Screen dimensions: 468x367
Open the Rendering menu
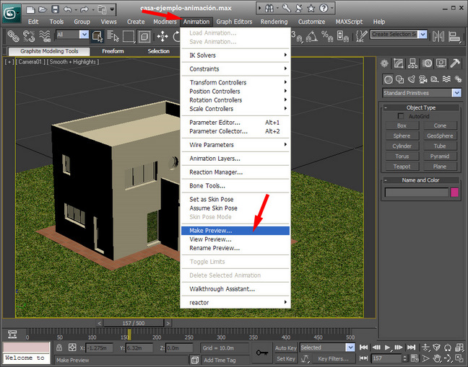[274, 22]
